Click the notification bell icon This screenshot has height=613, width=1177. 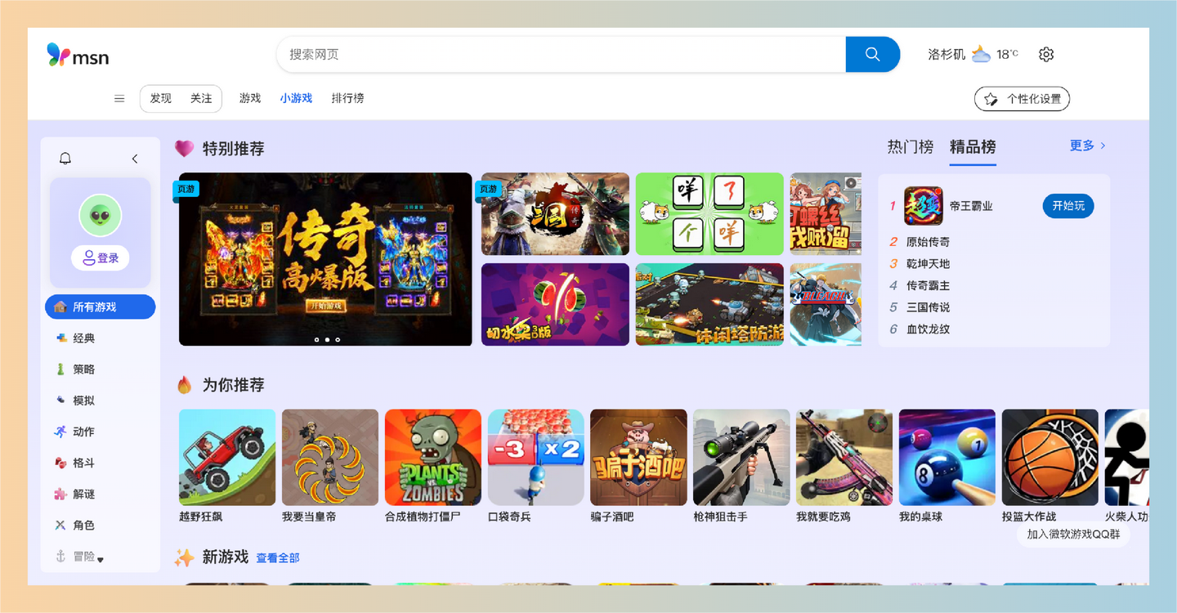[x=65, y=159]
